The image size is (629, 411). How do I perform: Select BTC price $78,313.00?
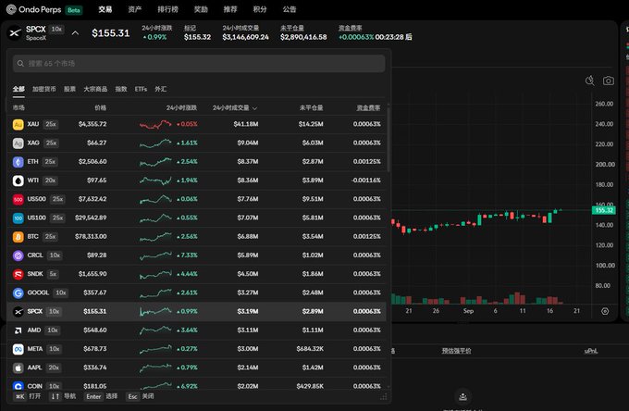[91, 236]
